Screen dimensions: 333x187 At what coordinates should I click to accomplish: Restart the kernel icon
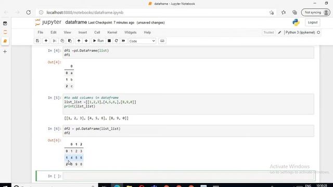116,41
